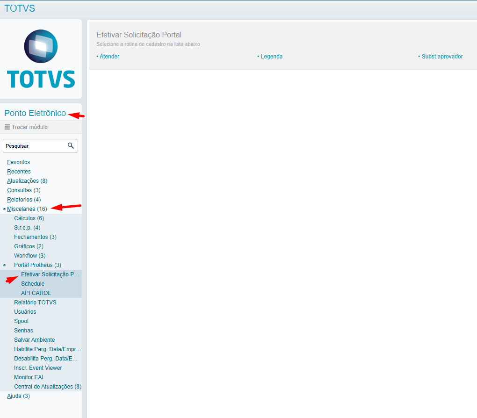Viewport: 477px width, 418px height.
Task: Click the Efetivar Solicitação Portal heading
Action: click(x=139, y=35)
